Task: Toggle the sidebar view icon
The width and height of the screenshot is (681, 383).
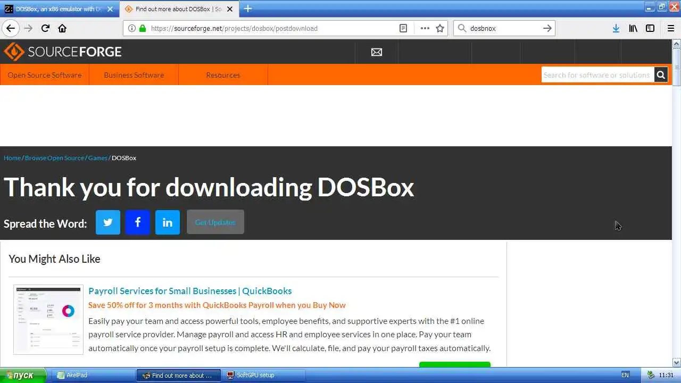Action: (x=650, y=28)
